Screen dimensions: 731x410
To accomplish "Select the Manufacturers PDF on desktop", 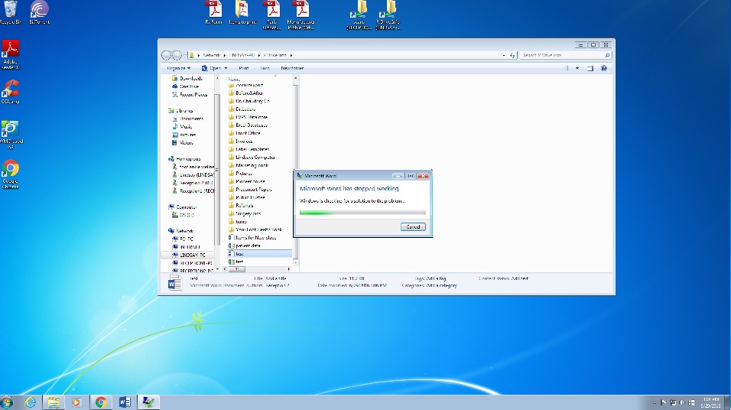I will pos(301,15).
